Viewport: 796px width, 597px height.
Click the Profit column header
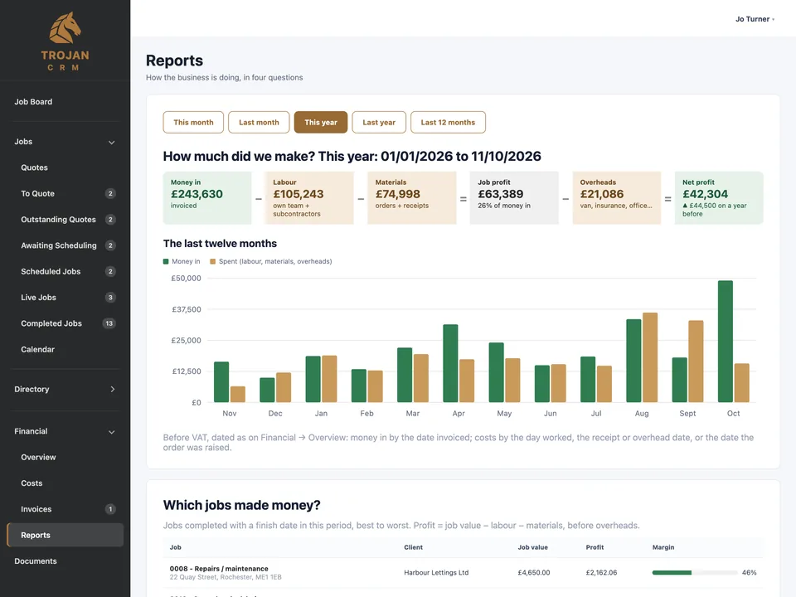(x=595, y=547)
